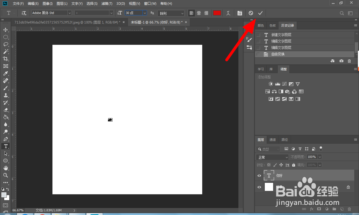359x215 pixels.
Task: Select the Path Selection arrow tool
Action: point(5,153)
